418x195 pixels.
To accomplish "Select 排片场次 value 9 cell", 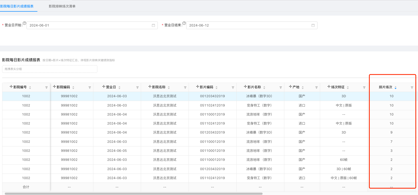I will click(x=391, y=132).
